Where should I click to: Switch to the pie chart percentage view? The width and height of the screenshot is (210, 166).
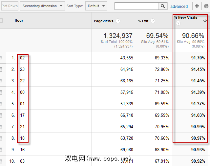click(x=207, y=6)
